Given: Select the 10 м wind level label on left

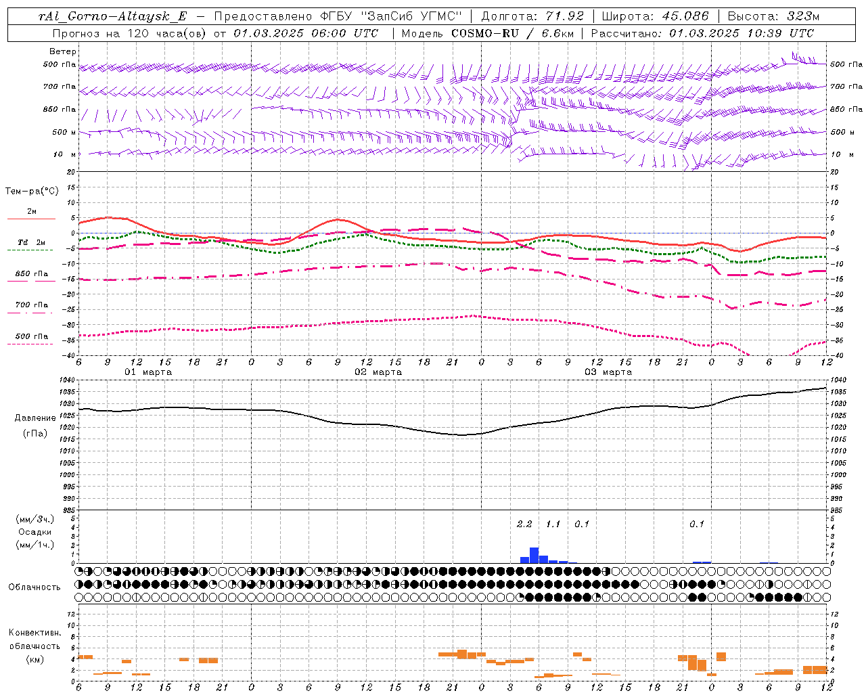Looking at the screenshot, I should 64,154.
